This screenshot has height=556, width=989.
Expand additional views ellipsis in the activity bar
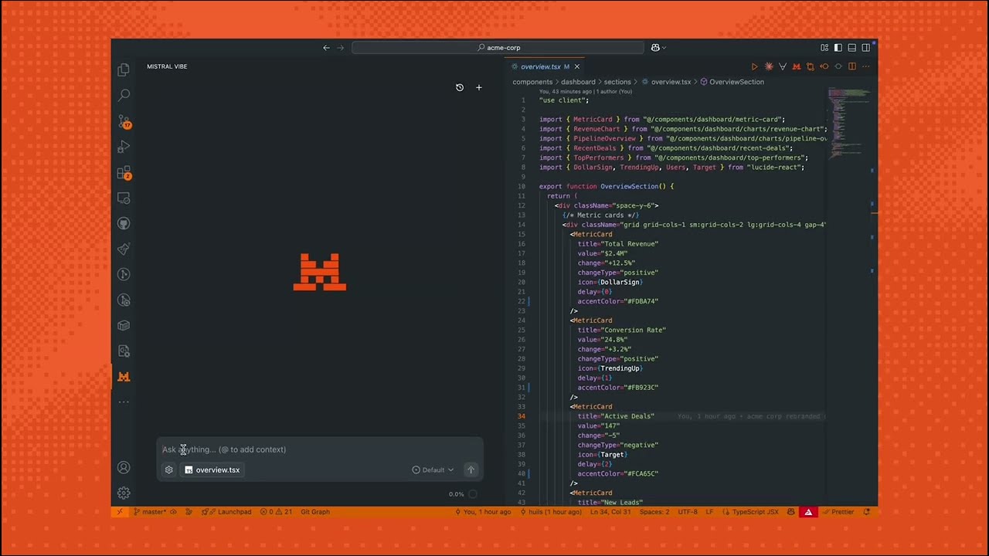click(x=124, y=402)
